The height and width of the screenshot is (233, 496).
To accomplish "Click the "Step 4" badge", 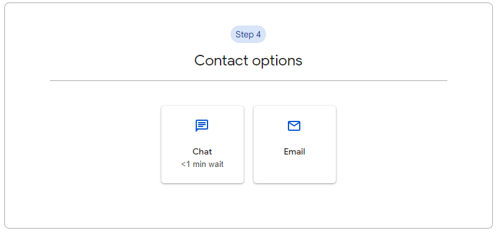I will point(248,34).
